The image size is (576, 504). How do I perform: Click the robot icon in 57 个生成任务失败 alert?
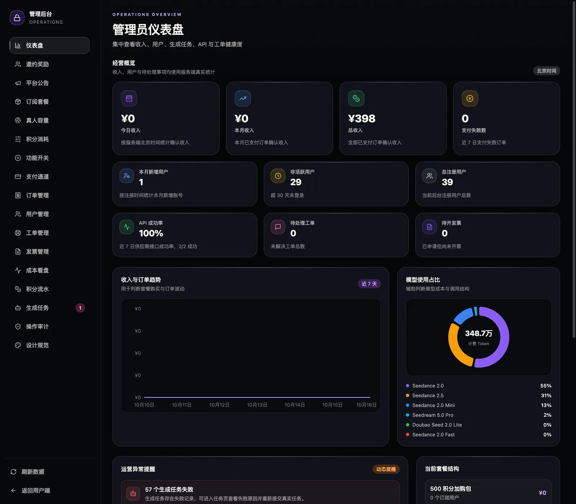click(133, 494)
